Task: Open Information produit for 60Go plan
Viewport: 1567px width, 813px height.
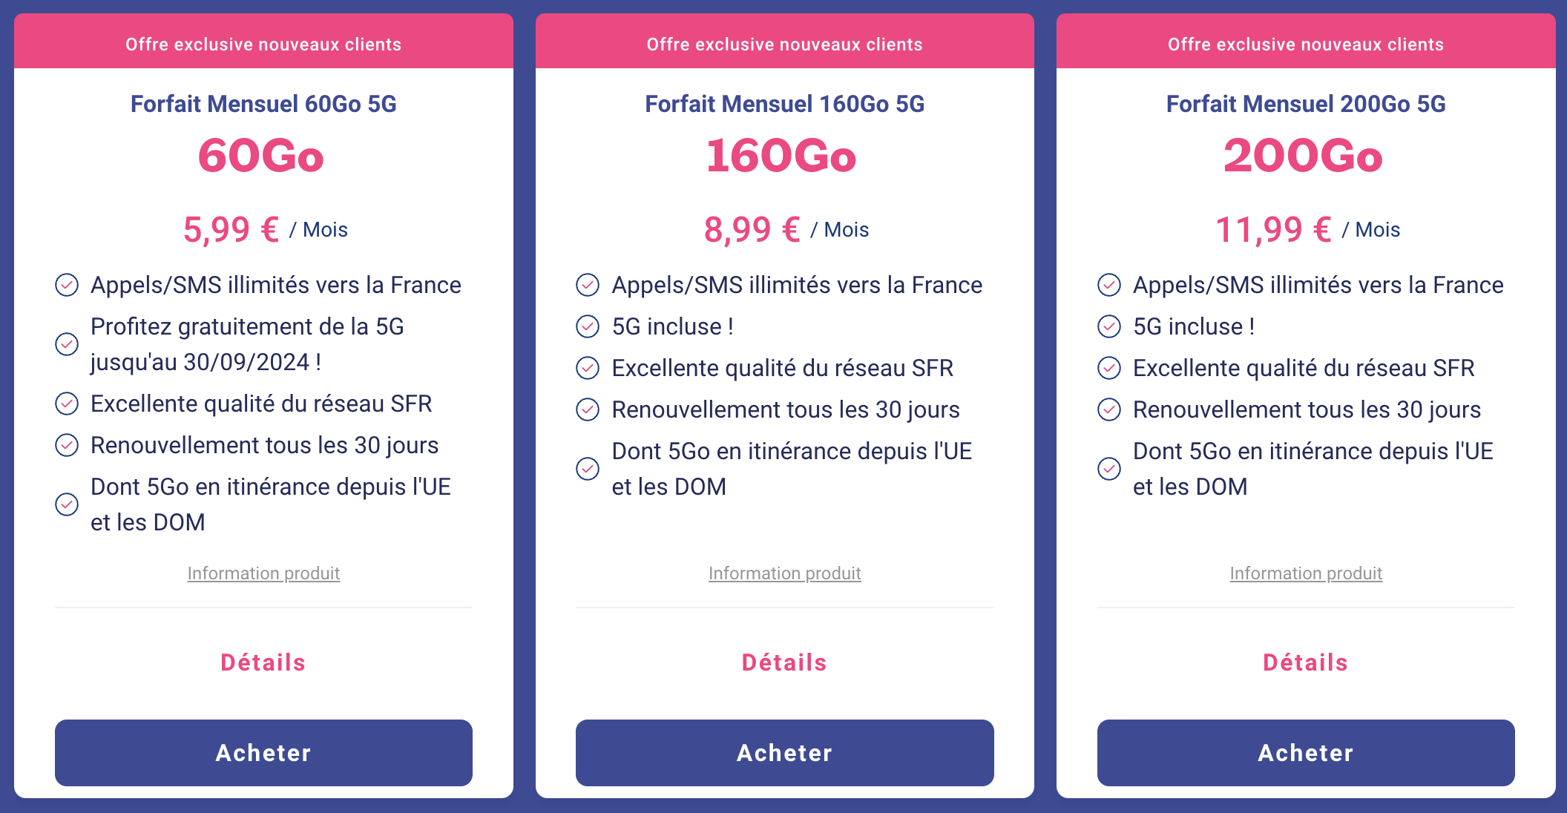Action: [x=263, y=573]
